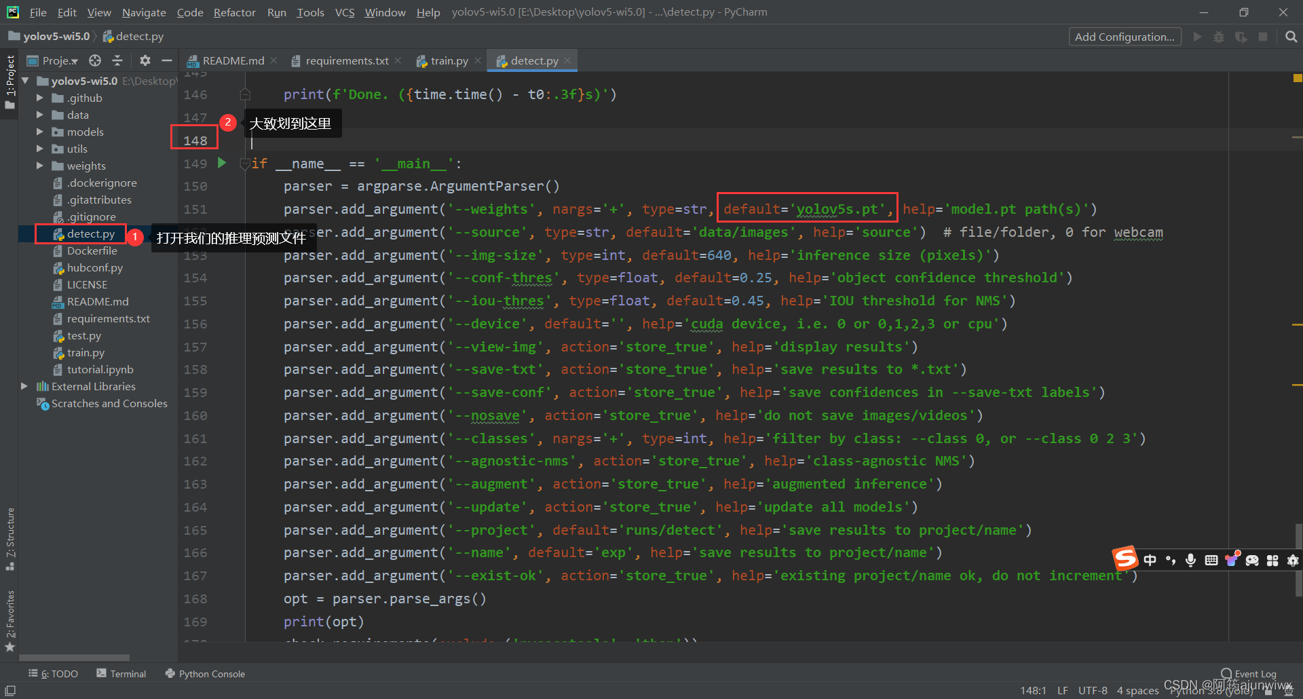Click the Run button in the toolbar
This screenshot has height=699, width=1303.
point(1197,37)
